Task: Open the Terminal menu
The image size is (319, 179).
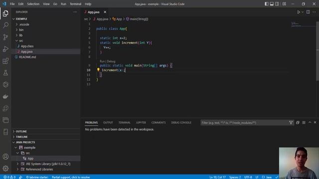Action: [x=75, y=4]
